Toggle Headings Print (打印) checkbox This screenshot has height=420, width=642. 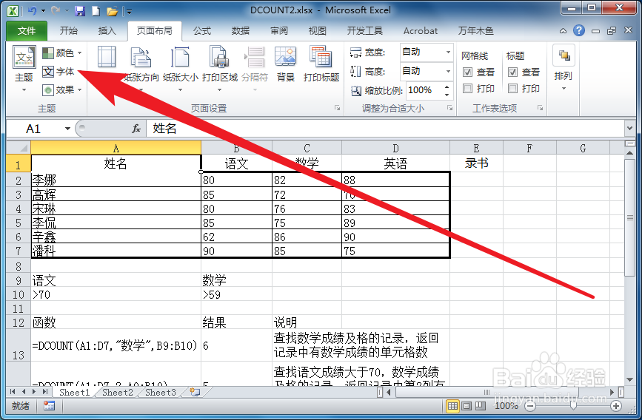tap(512, 88)
